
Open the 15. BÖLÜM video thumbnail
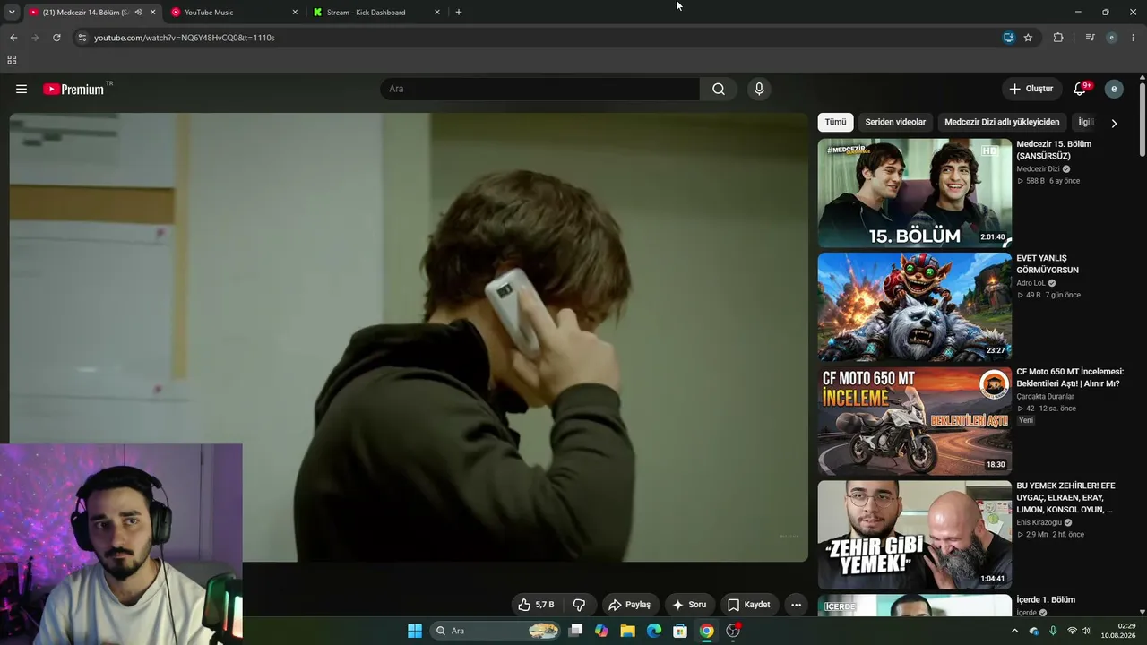click(914, 193)
